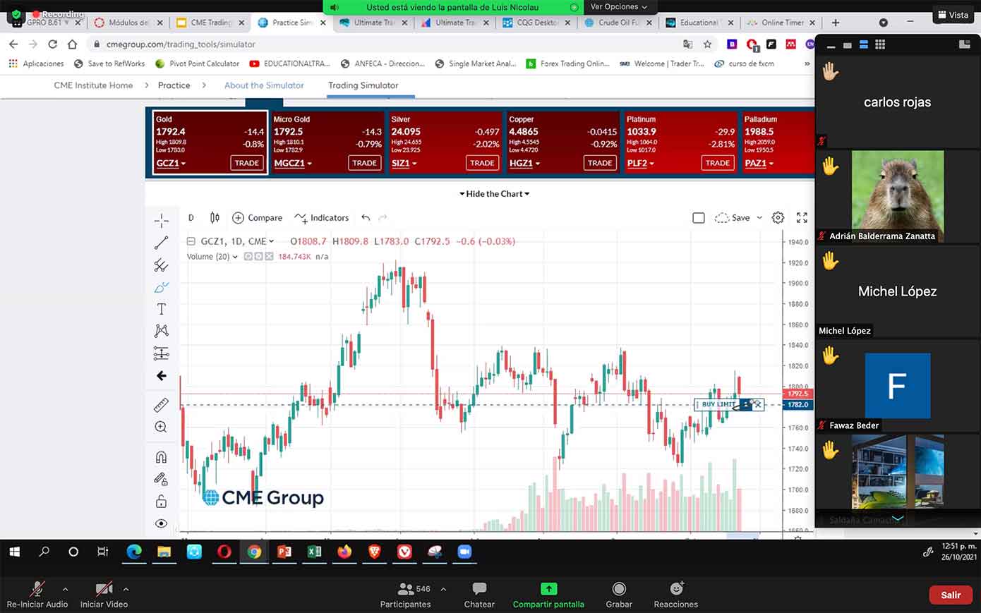Open Zoom Participantes panel
The image size is (981, 613).
[x=405, y=595]
